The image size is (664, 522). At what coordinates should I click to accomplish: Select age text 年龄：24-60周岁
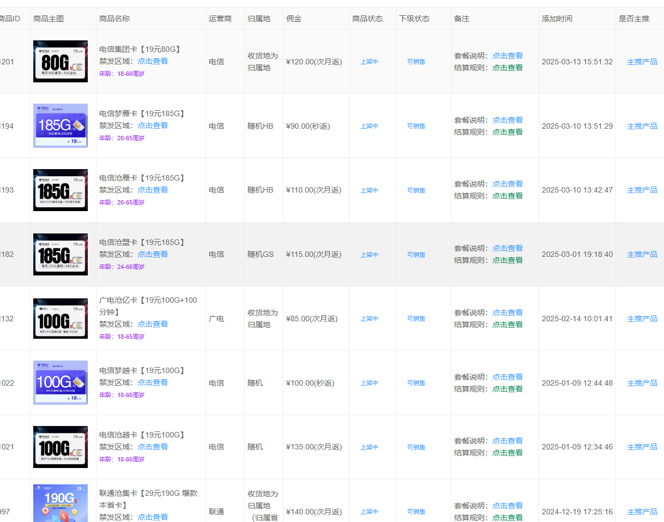pyautogui.click(x=122, y=267)
